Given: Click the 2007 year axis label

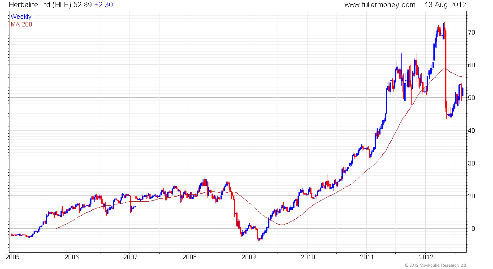Looking at the screenshot, I should pyautogui.click(x=130, y=257).
